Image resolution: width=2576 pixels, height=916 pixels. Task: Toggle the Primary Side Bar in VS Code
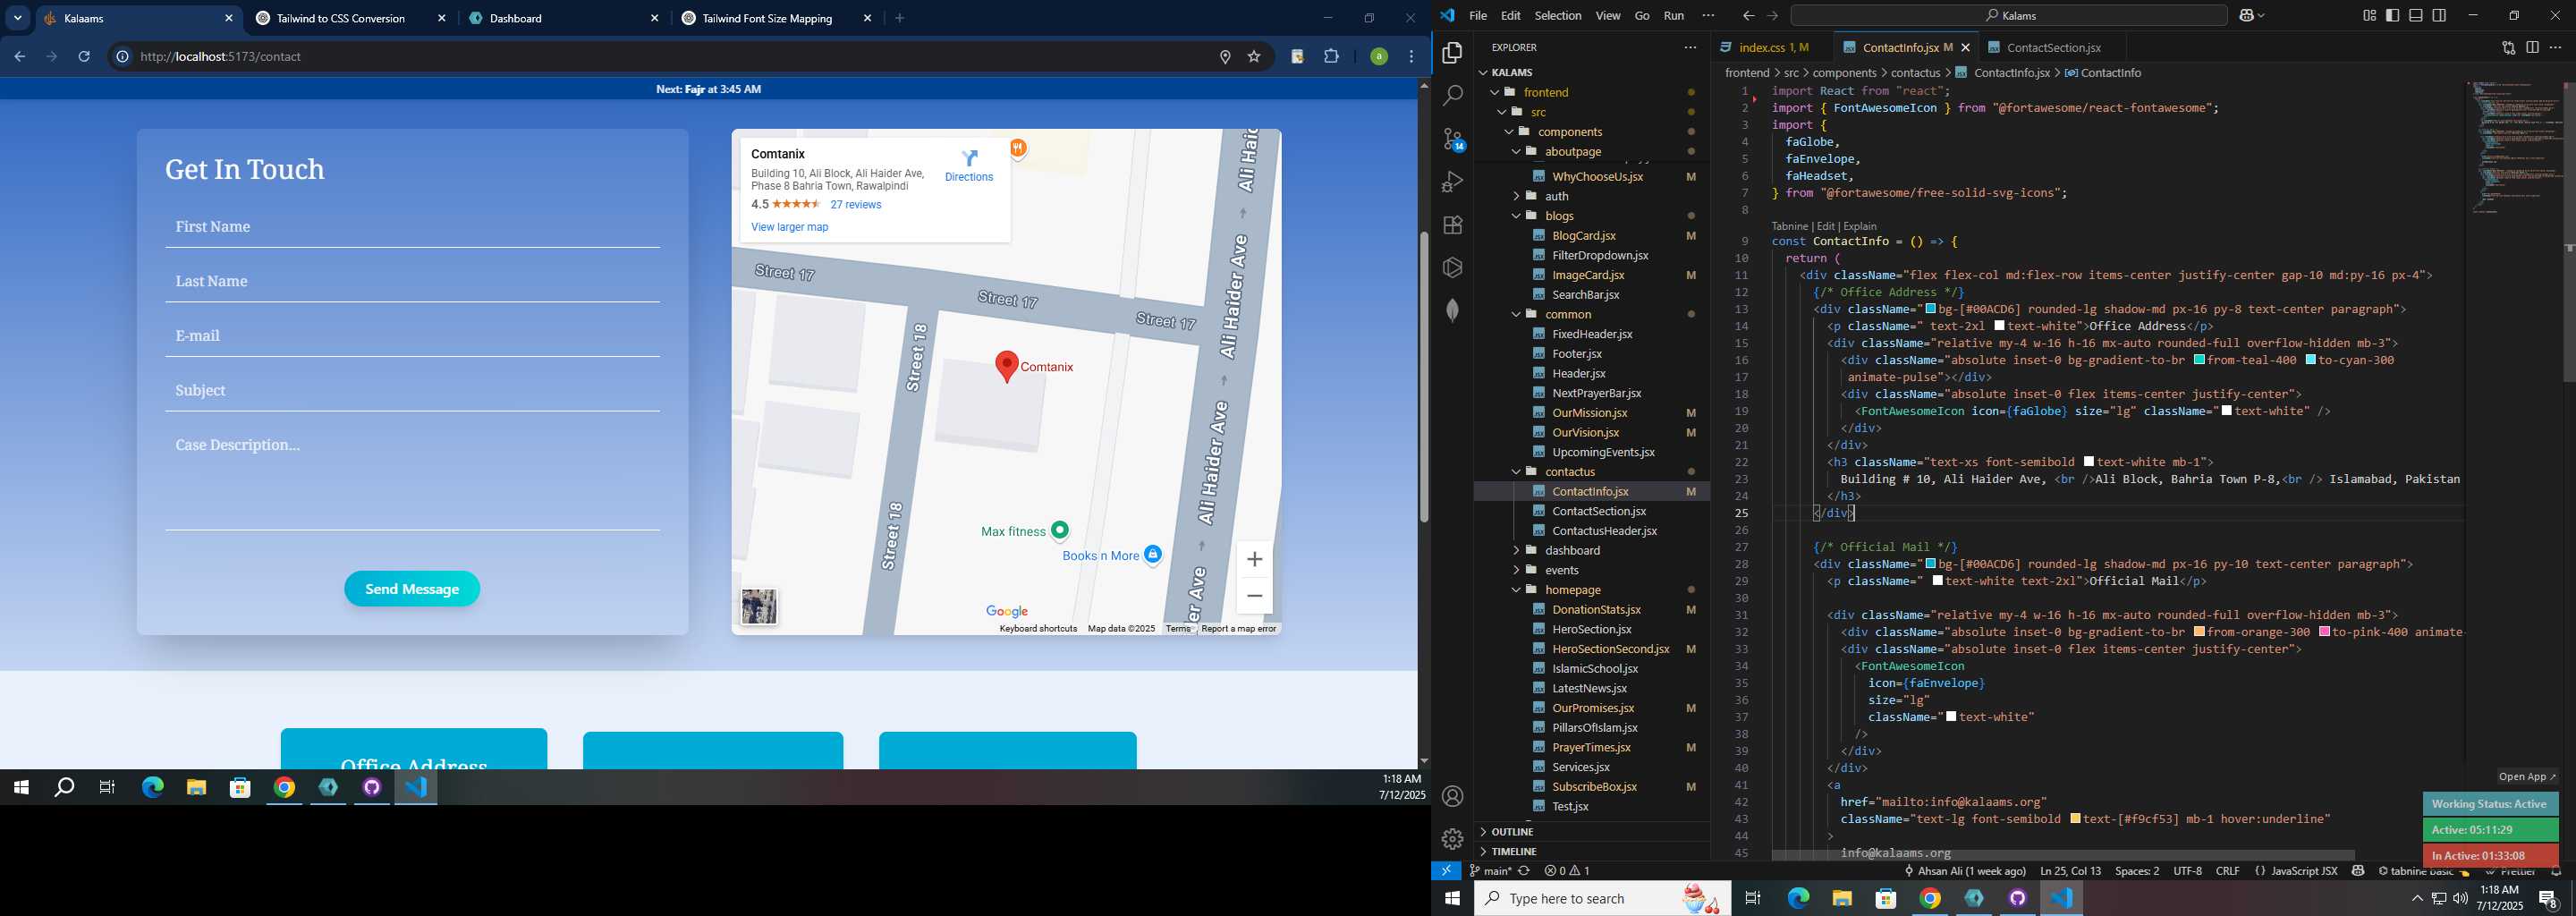[2393, 16]
